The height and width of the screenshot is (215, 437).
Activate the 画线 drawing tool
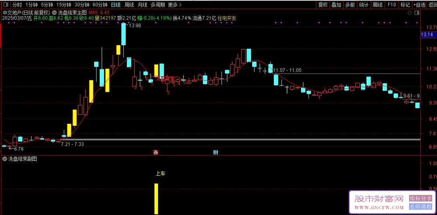378,4
